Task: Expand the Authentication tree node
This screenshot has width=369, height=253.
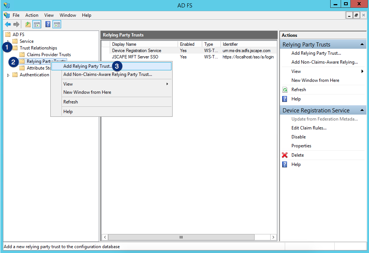Action: pyautogui.click(x=9, y=75)
